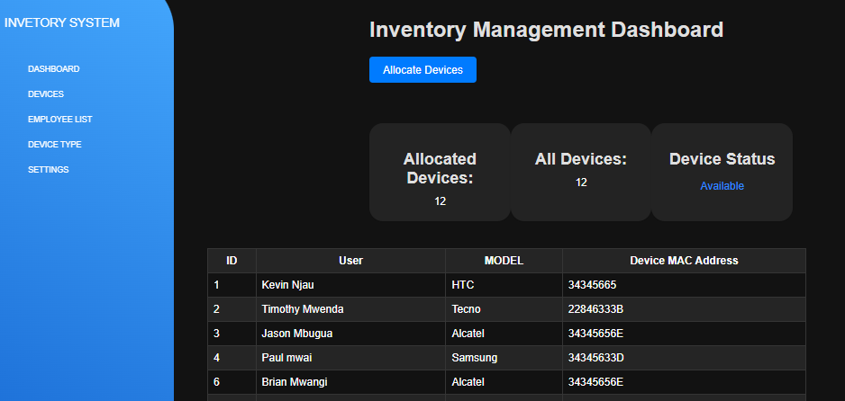845x401 pixels.
Task: Click the User column header
Action: coord(350,261)
